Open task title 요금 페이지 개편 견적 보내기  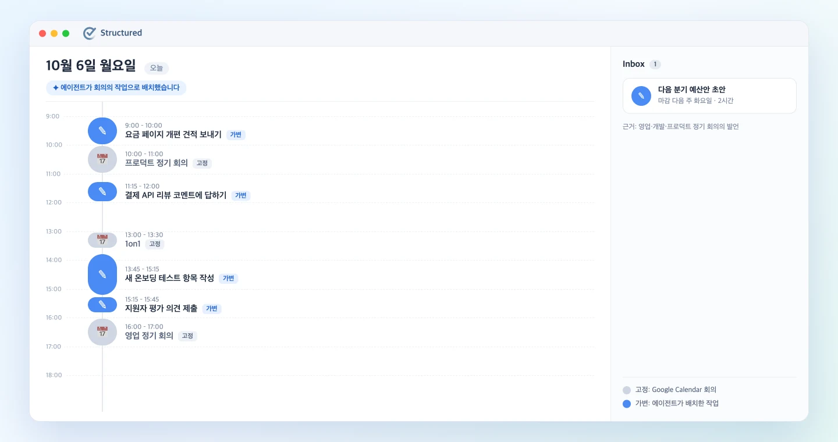click(x=173, y=134)
